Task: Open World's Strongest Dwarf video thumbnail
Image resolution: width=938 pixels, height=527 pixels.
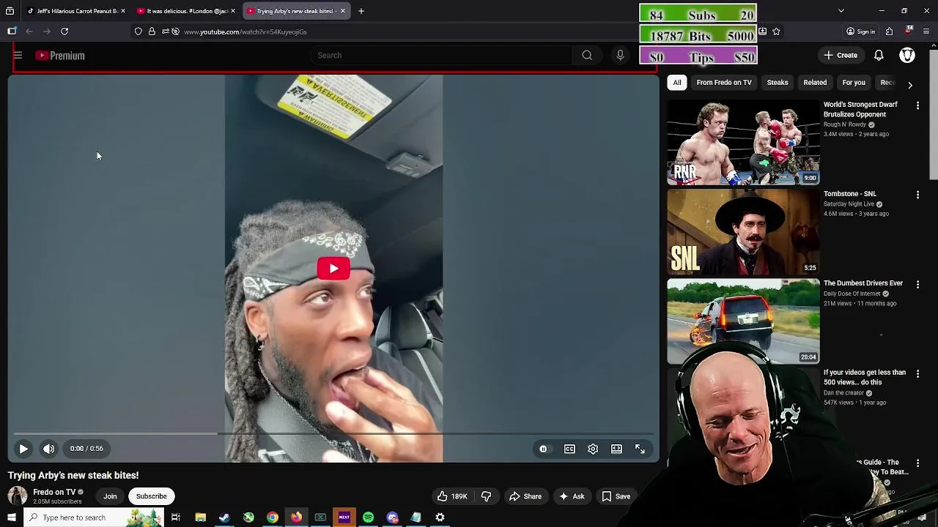Action: [743, 142]
